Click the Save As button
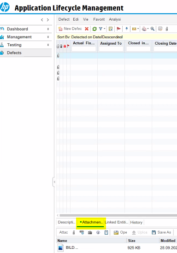Image resolution: width=177 pixels, height=253 pixels. coord(161,232)
